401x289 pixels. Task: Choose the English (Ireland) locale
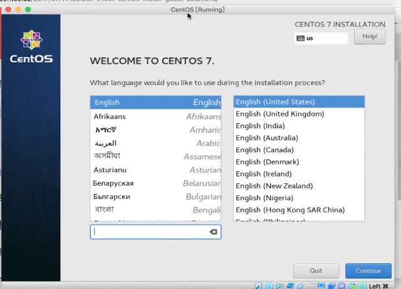click(x=299, y=174)
